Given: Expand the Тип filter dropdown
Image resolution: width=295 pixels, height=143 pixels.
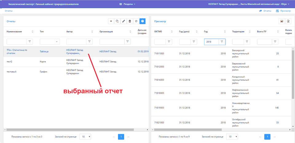Looking at the screenshot, I should point(50,42).
